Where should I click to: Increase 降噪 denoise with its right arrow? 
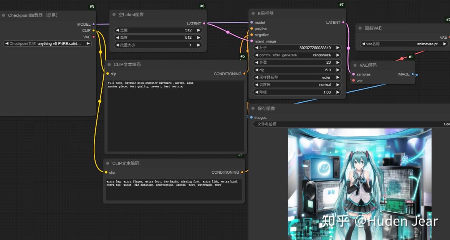tap(338, 92)
